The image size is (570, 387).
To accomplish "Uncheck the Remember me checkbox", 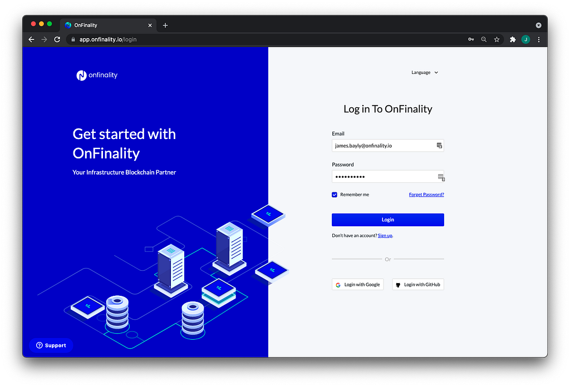I will tap(335, 195).
